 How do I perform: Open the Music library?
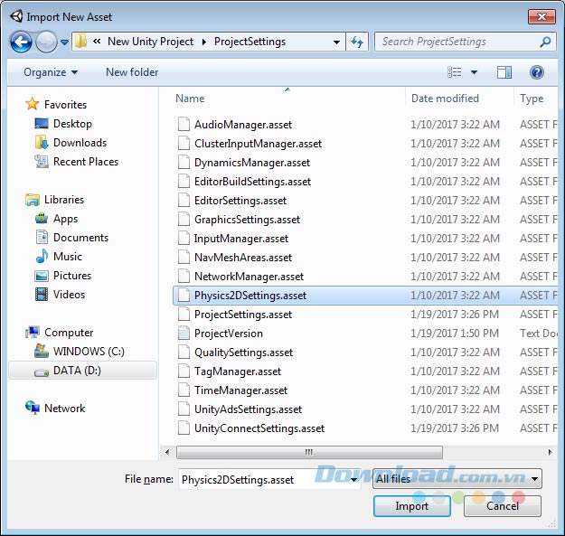pyautogui.click(x=67, y=257)
